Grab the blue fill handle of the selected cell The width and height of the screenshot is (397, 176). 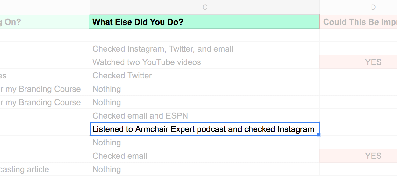319,135
